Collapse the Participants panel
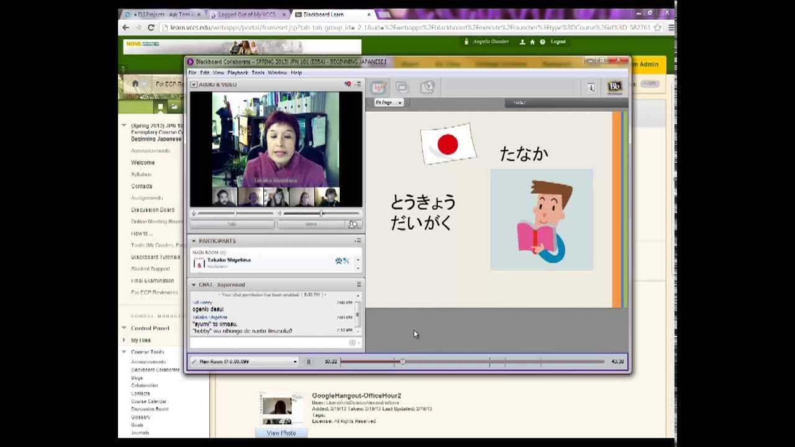Screen dimensions: 795x447 pos(194,241)
